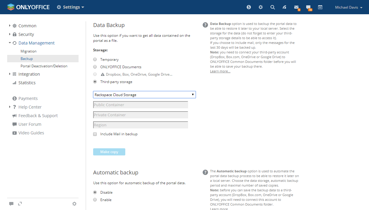
Task: Open chat icon at sidebar bottom
Action: click(11, 204)
